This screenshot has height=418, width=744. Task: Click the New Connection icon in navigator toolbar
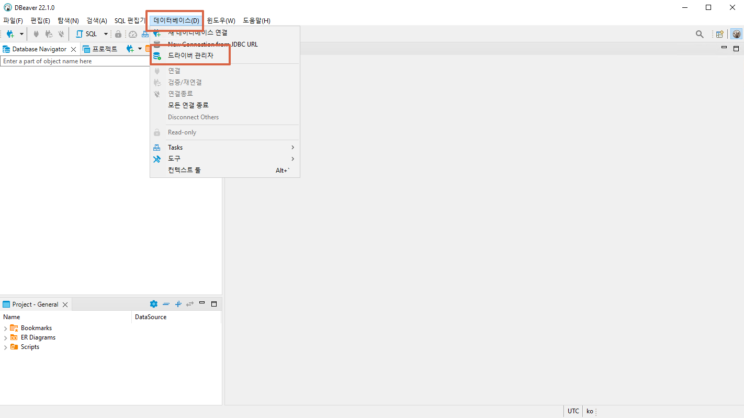tap(130, 49)
